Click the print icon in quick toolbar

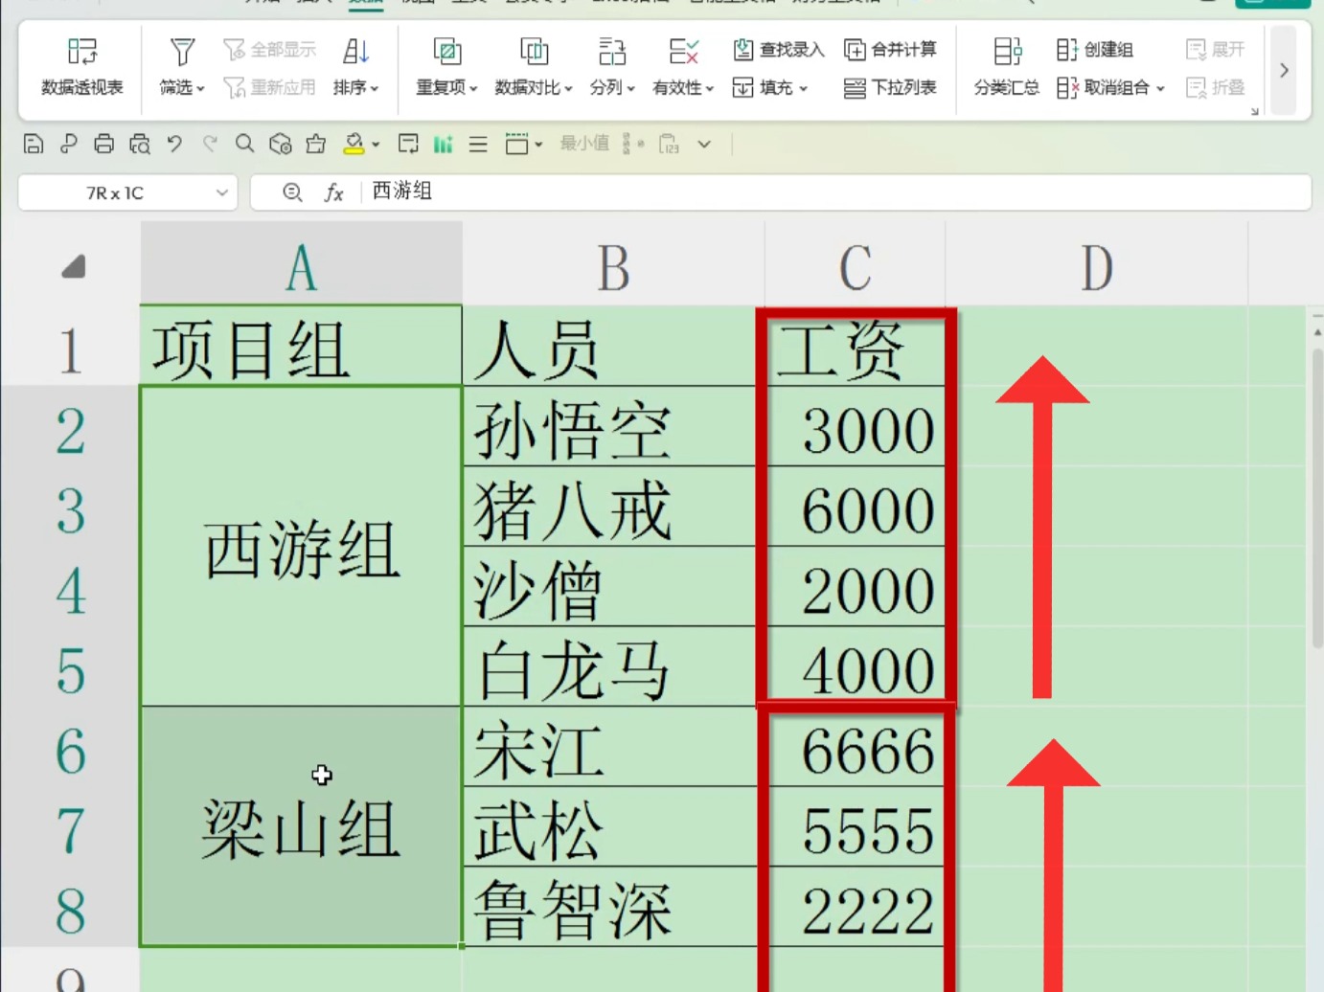(103, 144)
